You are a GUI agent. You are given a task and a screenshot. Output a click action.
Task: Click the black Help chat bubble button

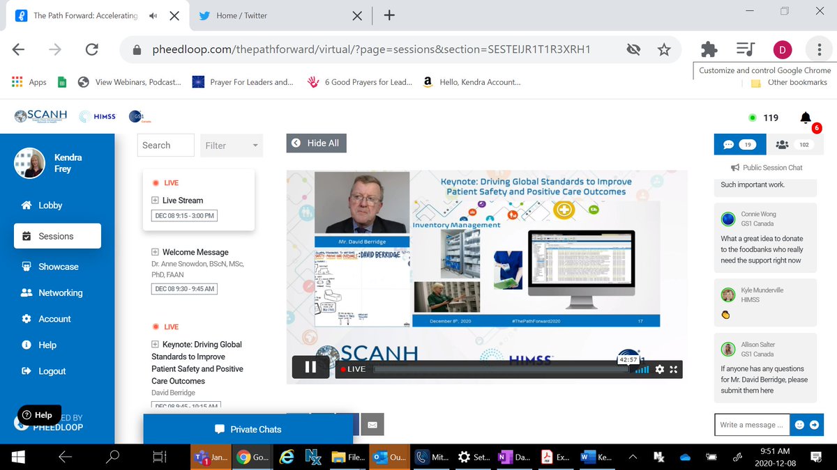point(38,415)
